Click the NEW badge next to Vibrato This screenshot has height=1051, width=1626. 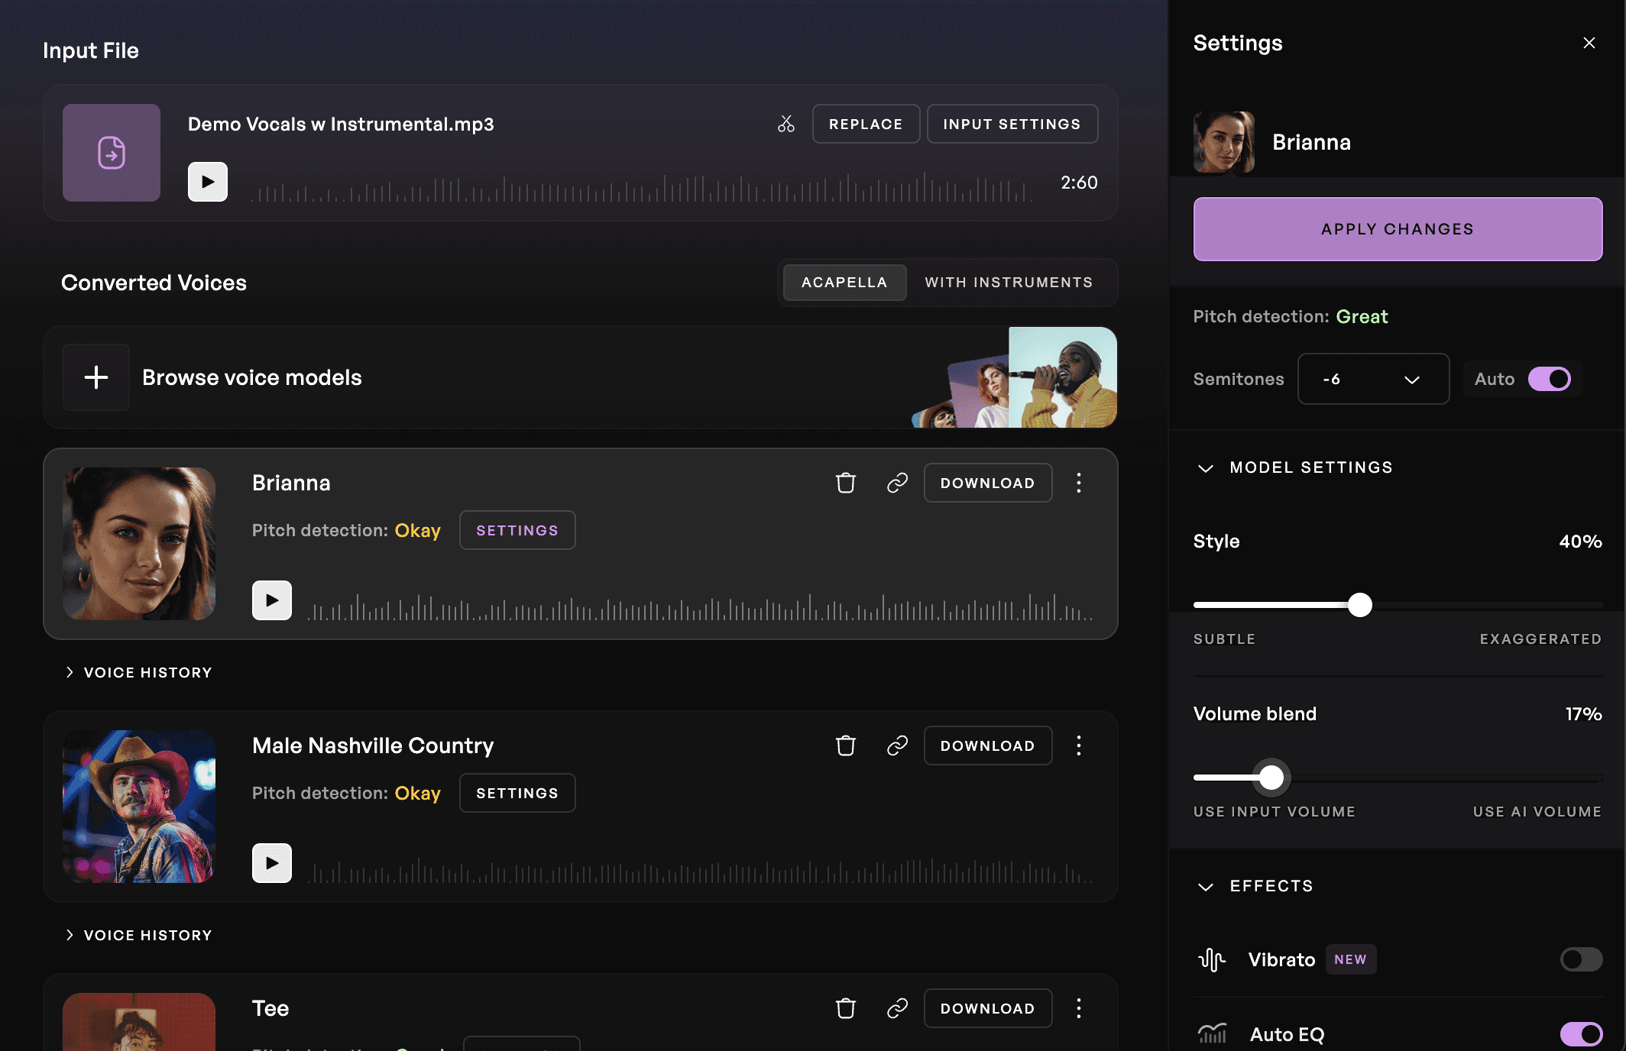pos(1351,959)
